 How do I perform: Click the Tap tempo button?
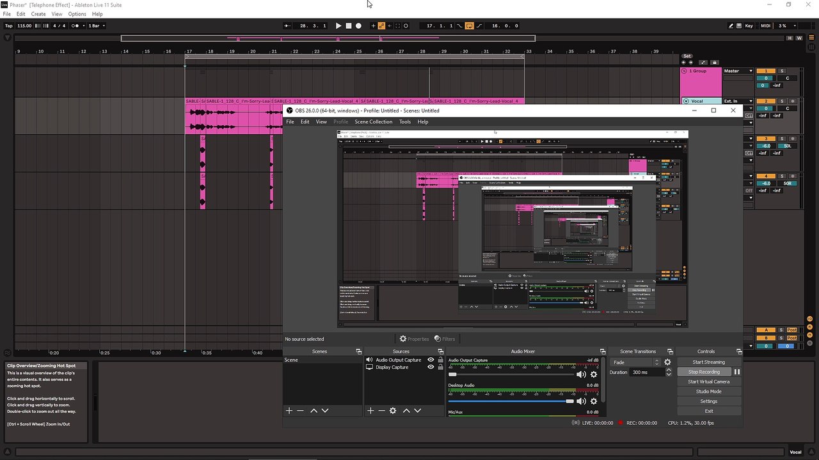(x=9, y=26)
